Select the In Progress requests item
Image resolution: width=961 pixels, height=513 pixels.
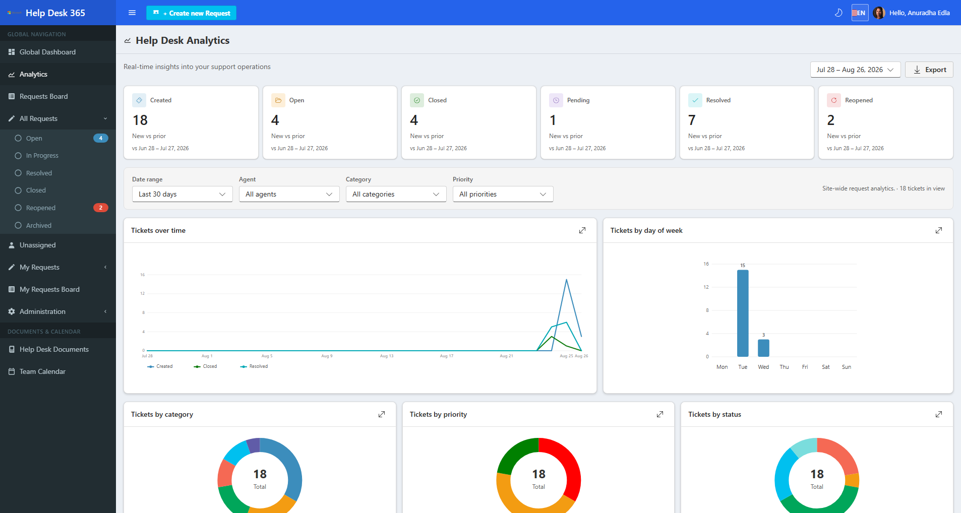tap(58, 155)
